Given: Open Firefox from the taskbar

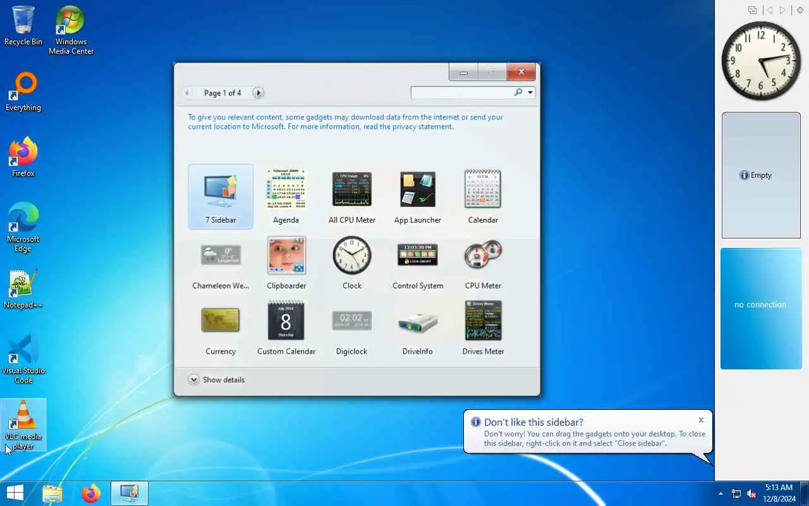Looking at the screenshot, I should [91, 493].
